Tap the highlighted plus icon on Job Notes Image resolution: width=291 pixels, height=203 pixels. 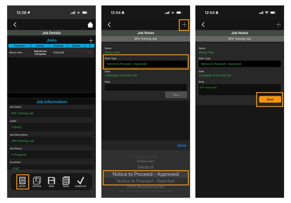(x=185, y=25)
